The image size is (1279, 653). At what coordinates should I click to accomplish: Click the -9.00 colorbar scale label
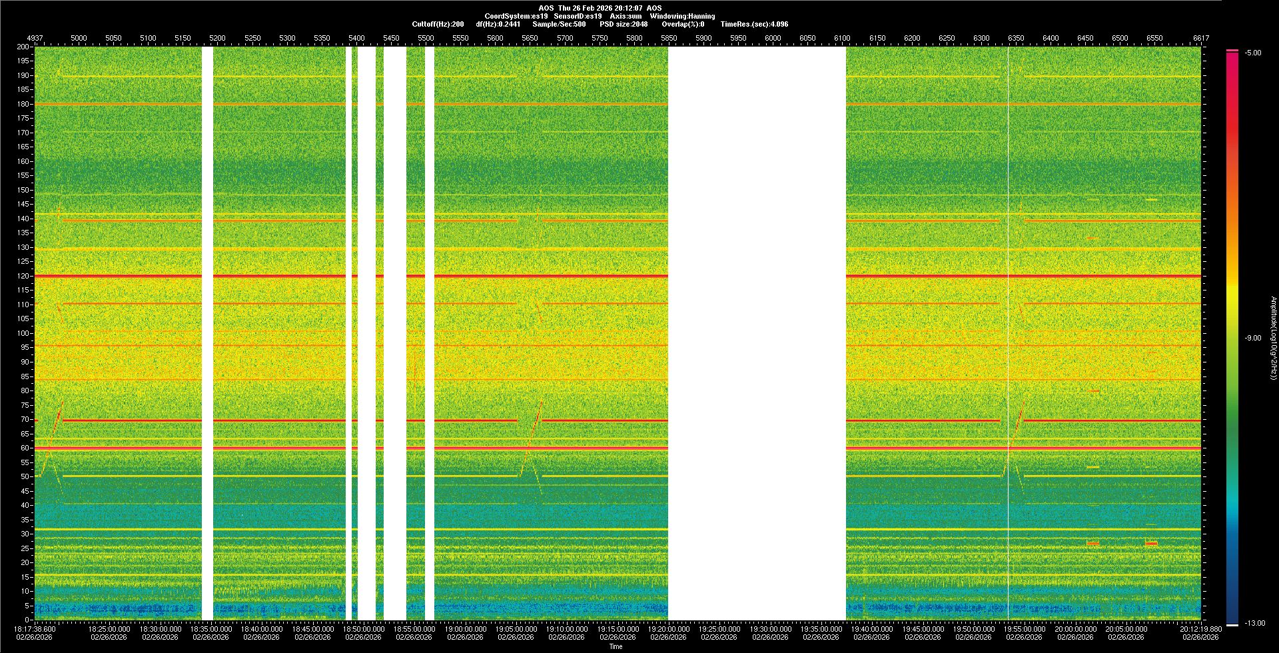coord(1252,338)
